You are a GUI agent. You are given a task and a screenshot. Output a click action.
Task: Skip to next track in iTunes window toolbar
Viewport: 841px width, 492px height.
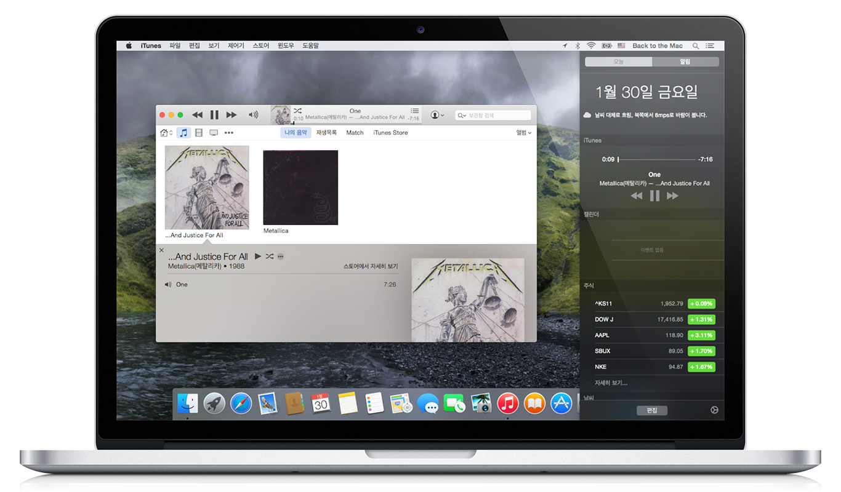(x=231, y=115)
